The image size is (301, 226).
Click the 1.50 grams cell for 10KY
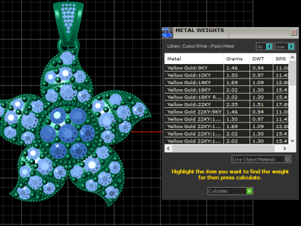(x=236, y=75)
